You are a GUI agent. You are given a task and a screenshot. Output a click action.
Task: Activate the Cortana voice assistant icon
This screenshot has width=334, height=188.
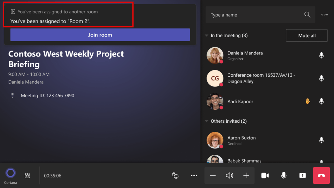[10, 172]
